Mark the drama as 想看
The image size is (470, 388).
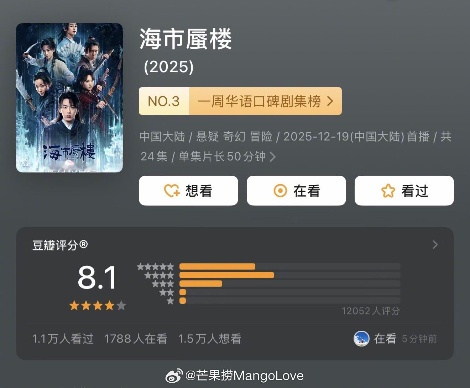click(x=188, y=191)
